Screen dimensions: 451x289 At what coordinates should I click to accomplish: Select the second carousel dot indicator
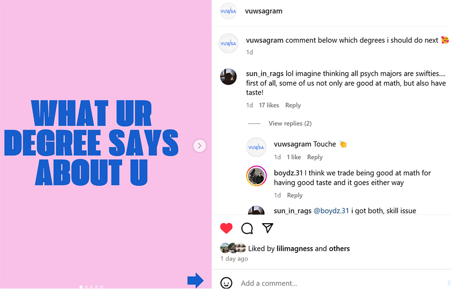pyautogui.click(x=86, y=287)
